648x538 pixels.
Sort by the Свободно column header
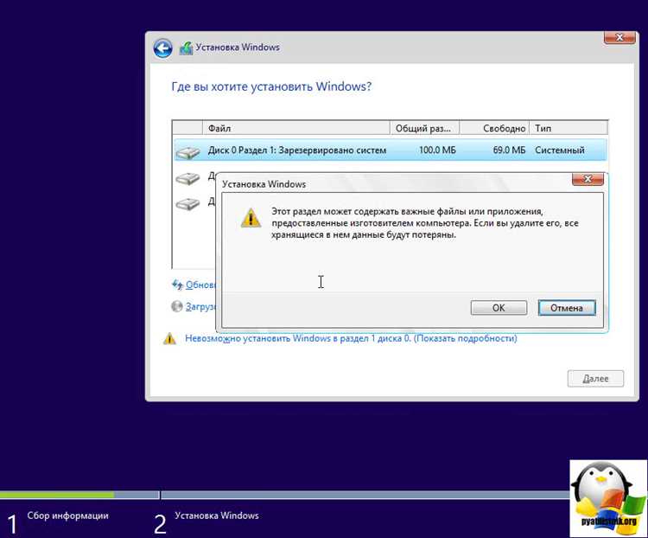tap(494, 128)
